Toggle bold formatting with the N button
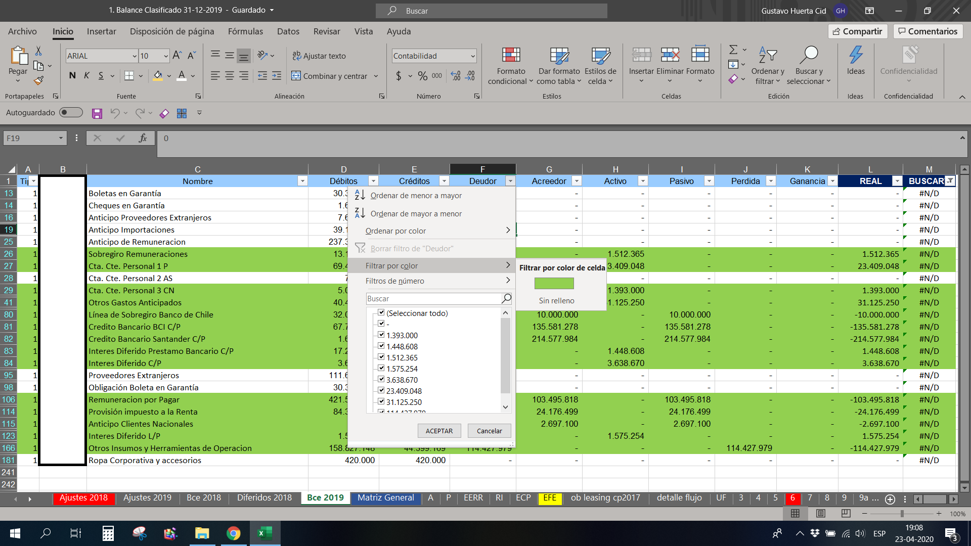Screen dimensions: 971x546 click(72, 76)
